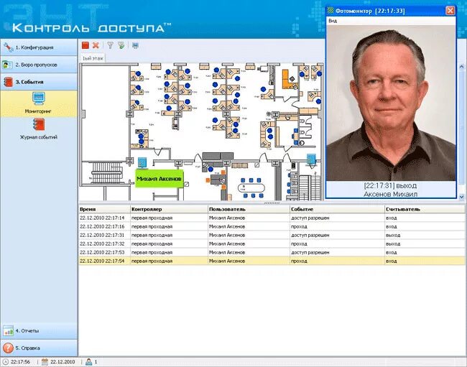This screenshot has height=367, width=467.
Task: Open the Журнал событий notebook icon
Action: (39, 125)
